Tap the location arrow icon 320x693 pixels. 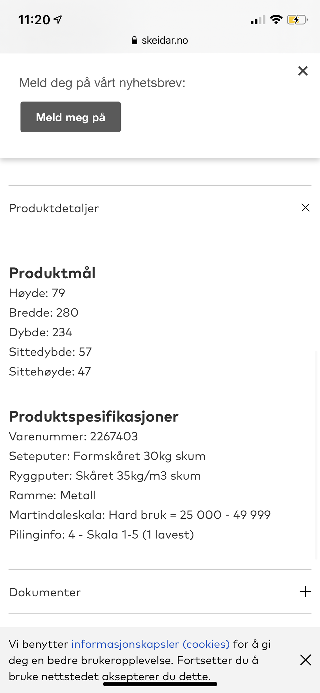click(x=58, y=20)
